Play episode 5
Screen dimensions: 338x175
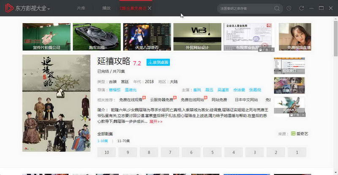click(x=212, y=152)
